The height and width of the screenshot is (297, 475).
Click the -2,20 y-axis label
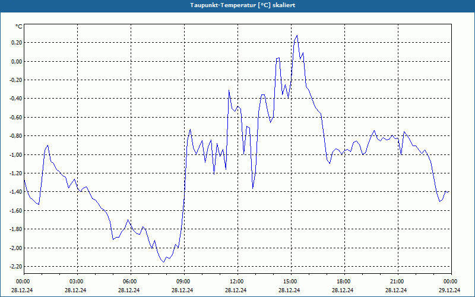16,266
